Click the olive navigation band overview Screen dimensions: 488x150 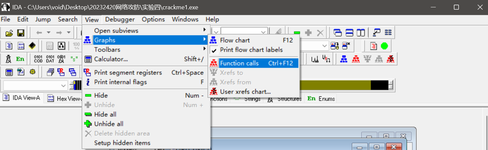(335, 85)
